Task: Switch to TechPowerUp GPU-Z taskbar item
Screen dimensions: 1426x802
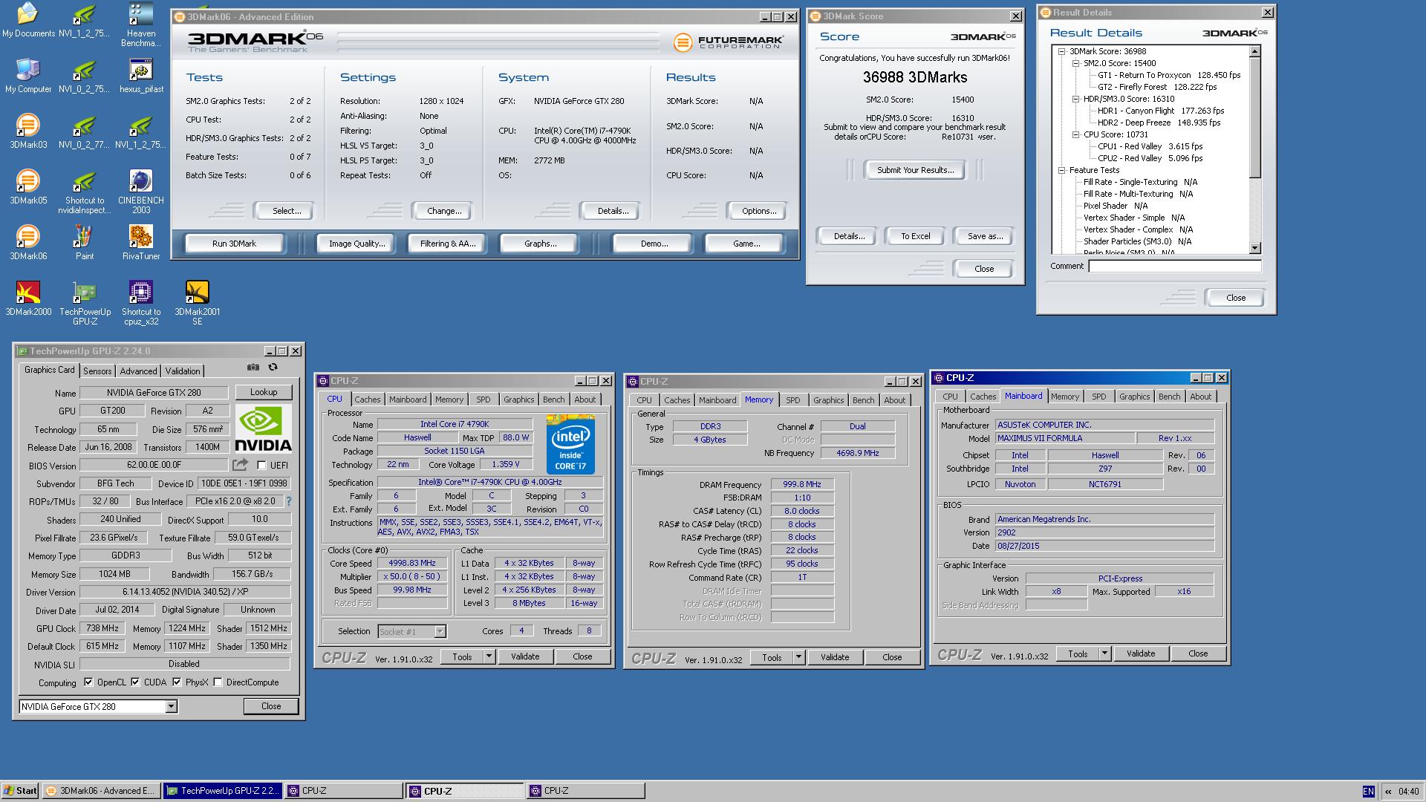Action: click(x=222, y=791)
